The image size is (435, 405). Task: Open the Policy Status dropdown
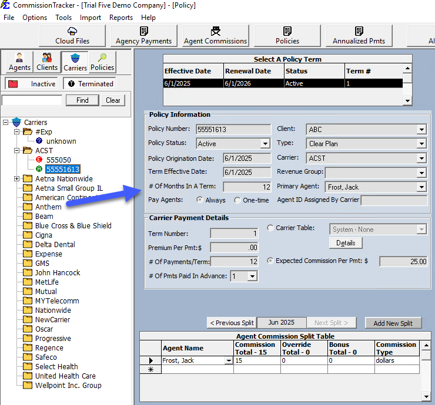pyautogui.click(x=265, y=144)
